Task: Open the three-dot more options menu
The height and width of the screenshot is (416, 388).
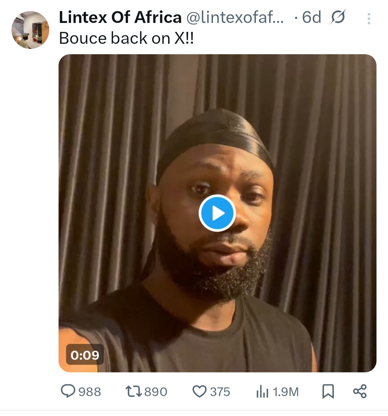Action: [369, 18]
